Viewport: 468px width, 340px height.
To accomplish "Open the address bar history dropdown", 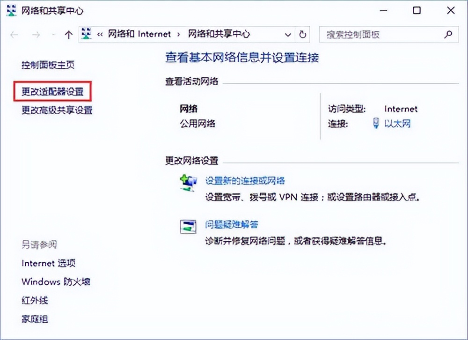I will tap(288, 34).
